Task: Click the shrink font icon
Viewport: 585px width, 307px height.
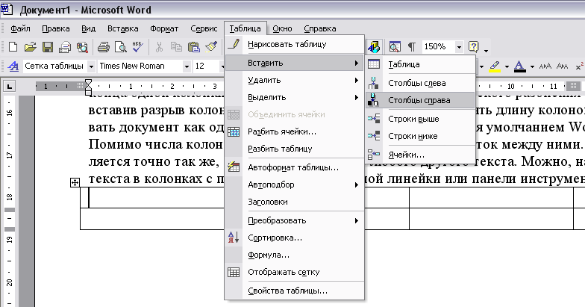Action: point(562,66)
